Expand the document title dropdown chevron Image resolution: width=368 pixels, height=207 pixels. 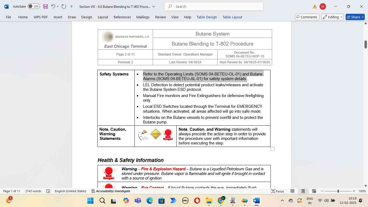[154, 6]
